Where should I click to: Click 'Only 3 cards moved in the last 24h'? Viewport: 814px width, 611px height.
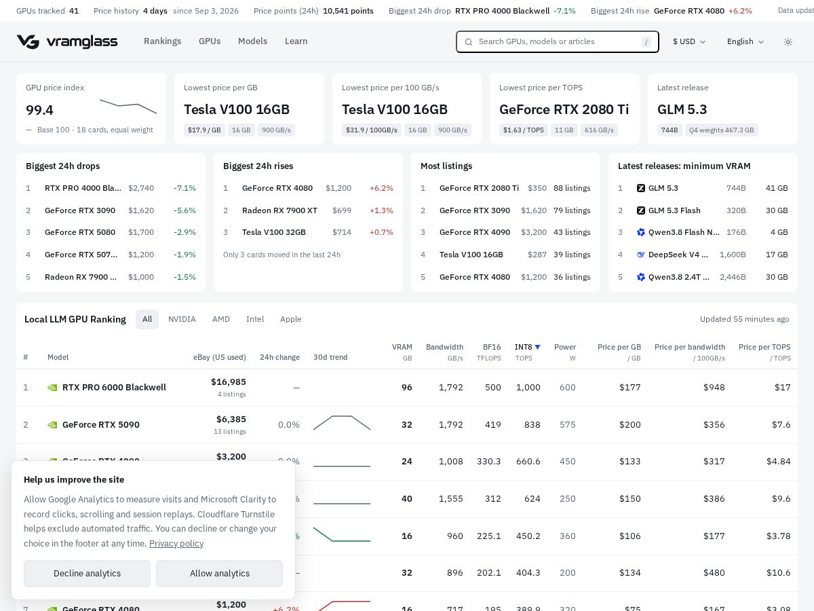click(282, 255)
